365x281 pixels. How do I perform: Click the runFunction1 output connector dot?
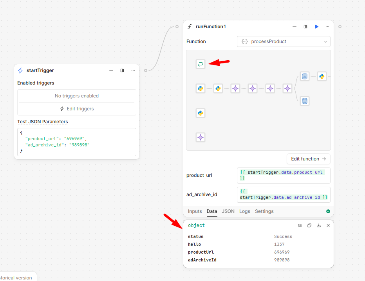pyautogui.click(x=340, y=27)
